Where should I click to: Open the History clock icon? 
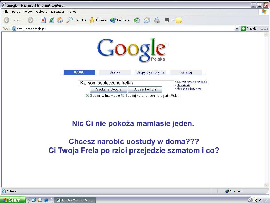tap(137, 20)
